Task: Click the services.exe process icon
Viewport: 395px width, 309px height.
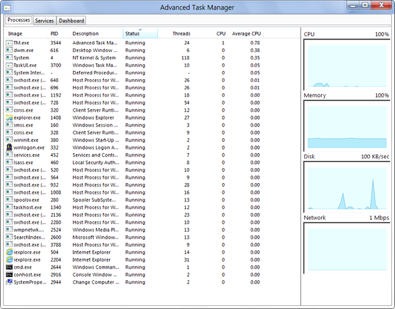Action: tap(9, 155)
